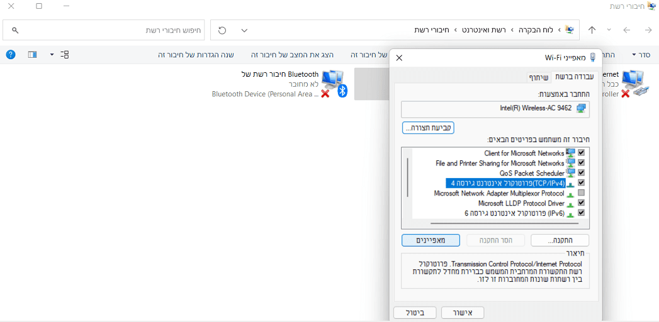This screenshot has height=322, width=659.
Task: Toggle Microsoft LLDP Protocol Driver checkbox
Action: tap(582, 203)
